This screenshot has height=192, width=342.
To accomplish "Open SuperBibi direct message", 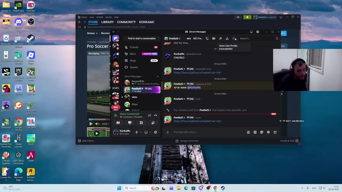I will pyautogui.click(x=142, y=82).
